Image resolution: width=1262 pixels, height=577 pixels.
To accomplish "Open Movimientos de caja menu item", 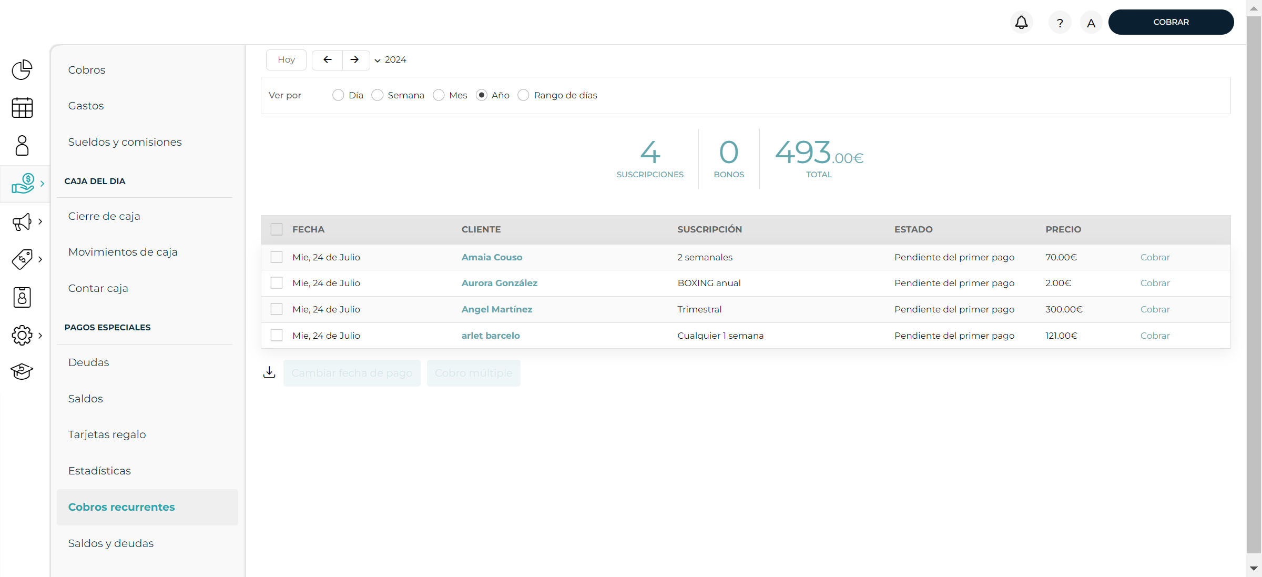I will coord(123,252).
